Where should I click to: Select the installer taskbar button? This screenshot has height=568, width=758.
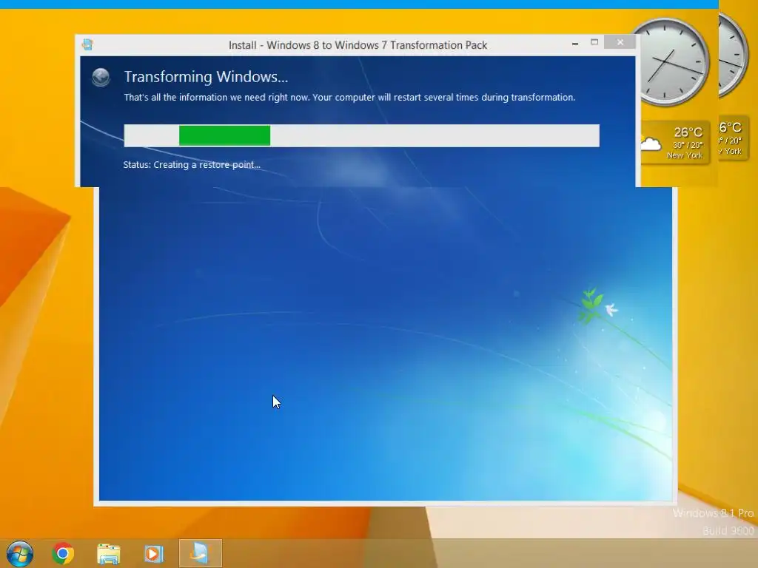pos(200,553)
